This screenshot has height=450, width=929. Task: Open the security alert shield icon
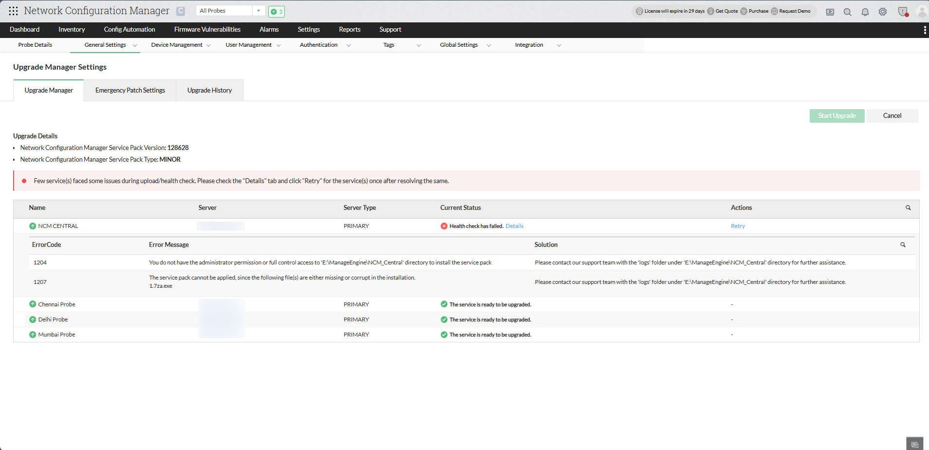point(903,12)
